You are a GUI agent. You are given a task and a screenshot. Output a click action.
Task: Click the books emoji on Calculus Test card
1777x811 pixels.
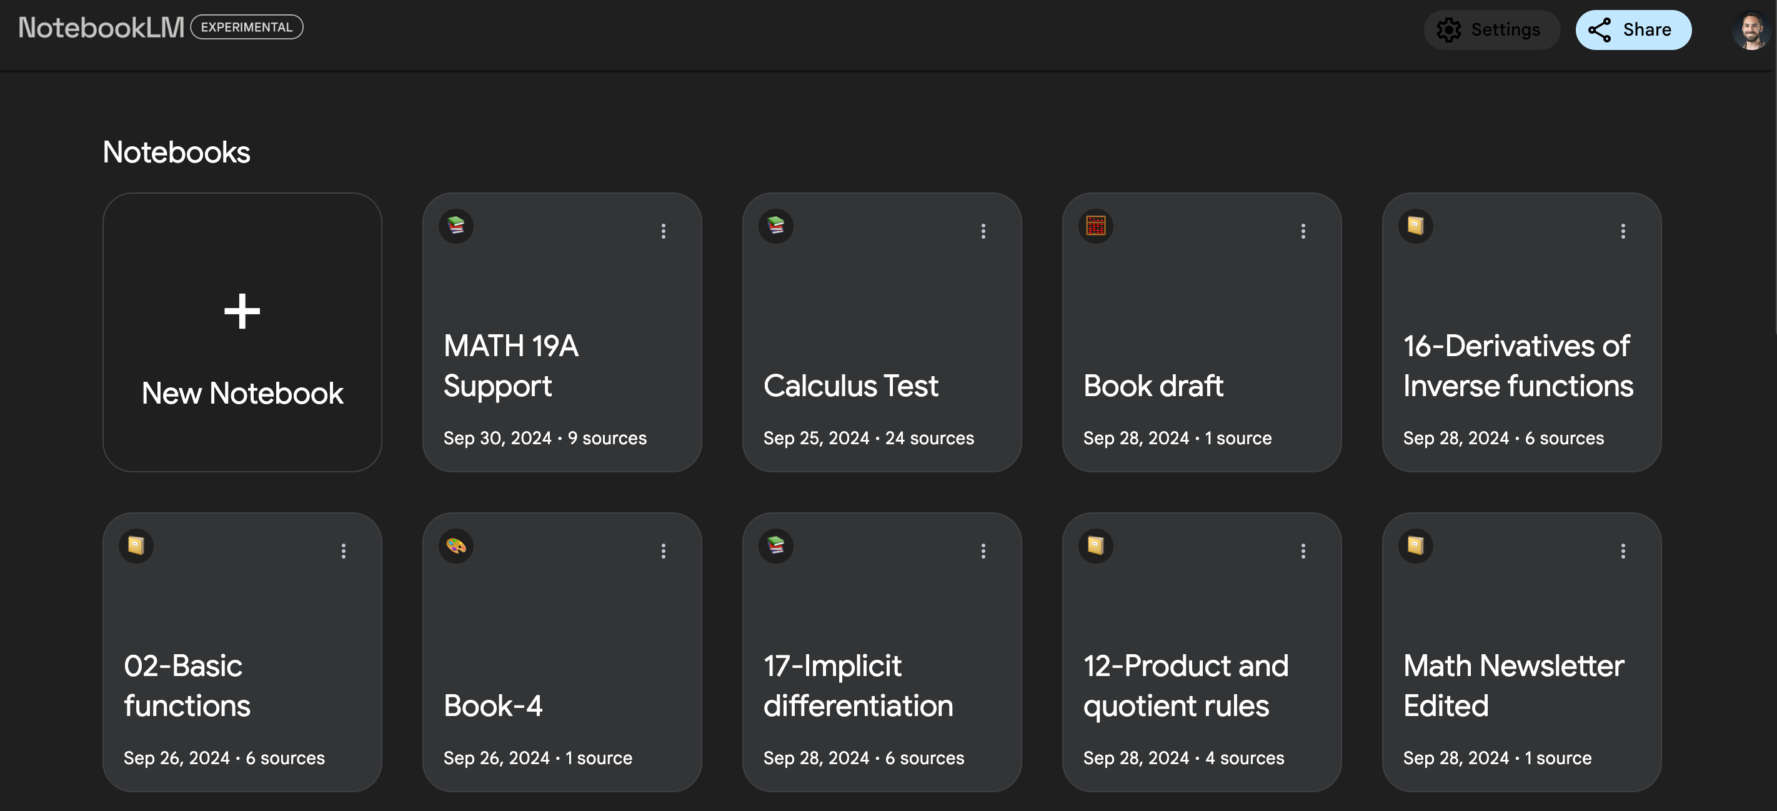[x=775, y=226]
